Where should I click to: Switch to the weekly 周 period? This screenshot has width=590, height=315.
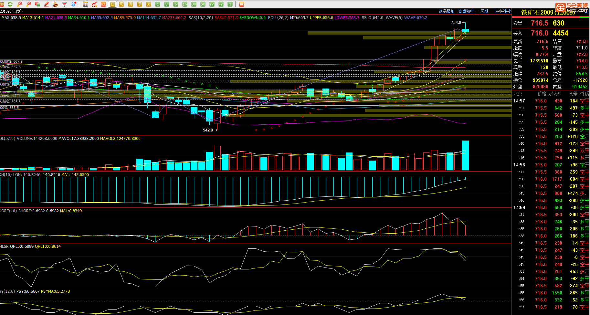pyautogui.click(x=121, y=4)
